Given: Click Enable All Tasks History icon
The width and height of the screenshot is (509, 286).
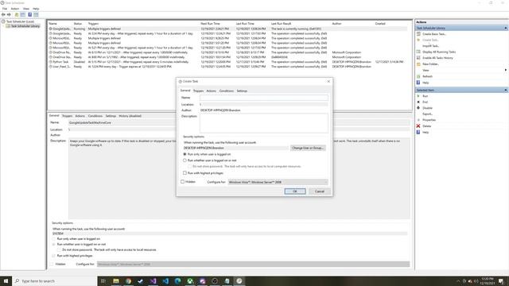Looking at the screenshot, I should (418, 58).
